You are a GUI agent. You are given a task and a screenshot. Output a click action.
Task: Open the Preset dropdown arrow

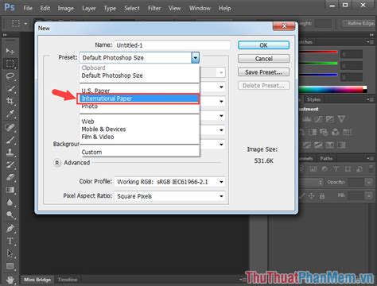coord(196,58)
